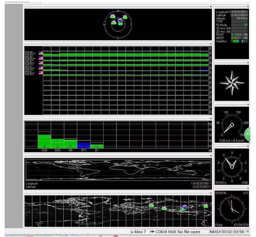Click the COM4 connection plug icon in the status bar

(x=153, y=232)
